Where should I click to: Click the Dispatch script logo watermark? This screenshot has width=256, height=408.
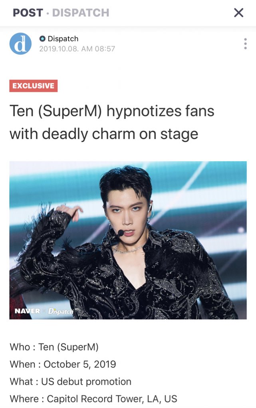[61, 311]
